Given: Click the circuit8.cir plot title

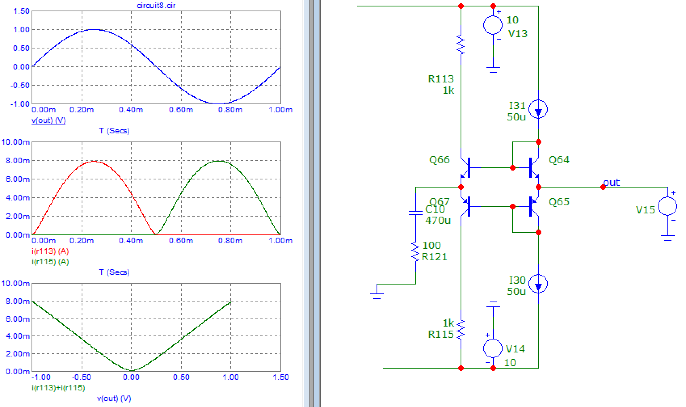Looking at the screenshot, I should click(156, 5).
